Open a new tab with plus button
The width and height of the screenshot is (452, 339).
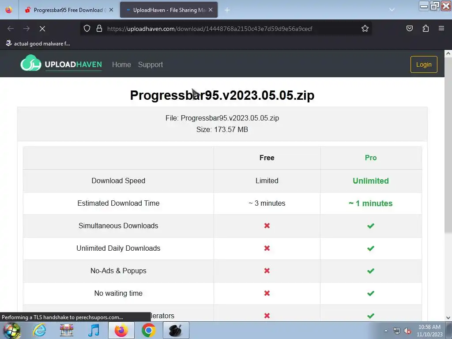tap(227, 10)
